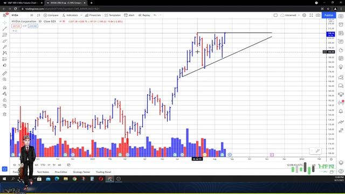Select the 1Y date range

click(x=49, y=165)
